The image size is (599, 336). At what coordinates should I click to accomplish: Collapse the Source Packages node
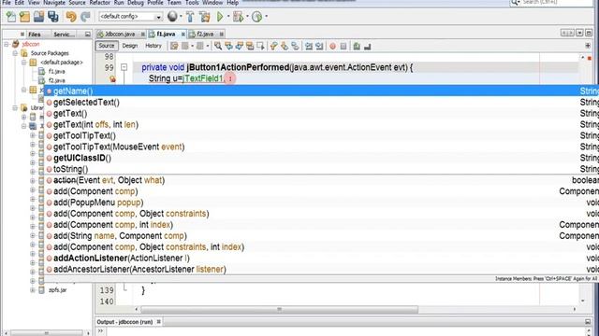[x=15, y=53]
